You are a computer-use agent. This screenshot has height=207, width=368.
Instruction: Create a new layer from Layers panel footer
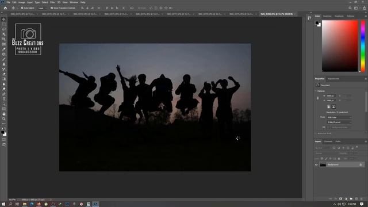(x=356, y=199)
